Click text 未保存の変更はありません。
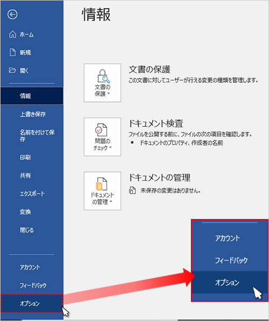 (170, 191)
